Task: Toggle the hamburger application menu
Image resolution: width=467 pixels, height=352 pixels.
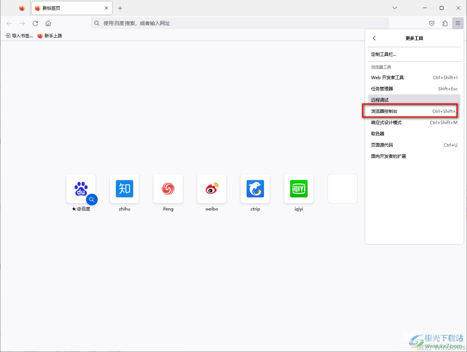Action: click(x=458, y=23)
